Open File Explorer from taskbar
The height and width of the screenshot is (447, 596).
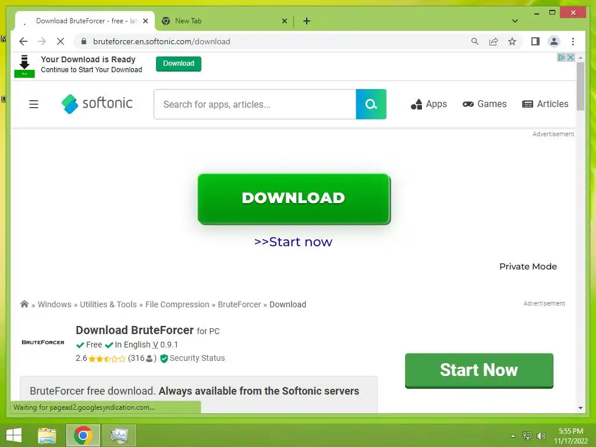pos(47,435)
